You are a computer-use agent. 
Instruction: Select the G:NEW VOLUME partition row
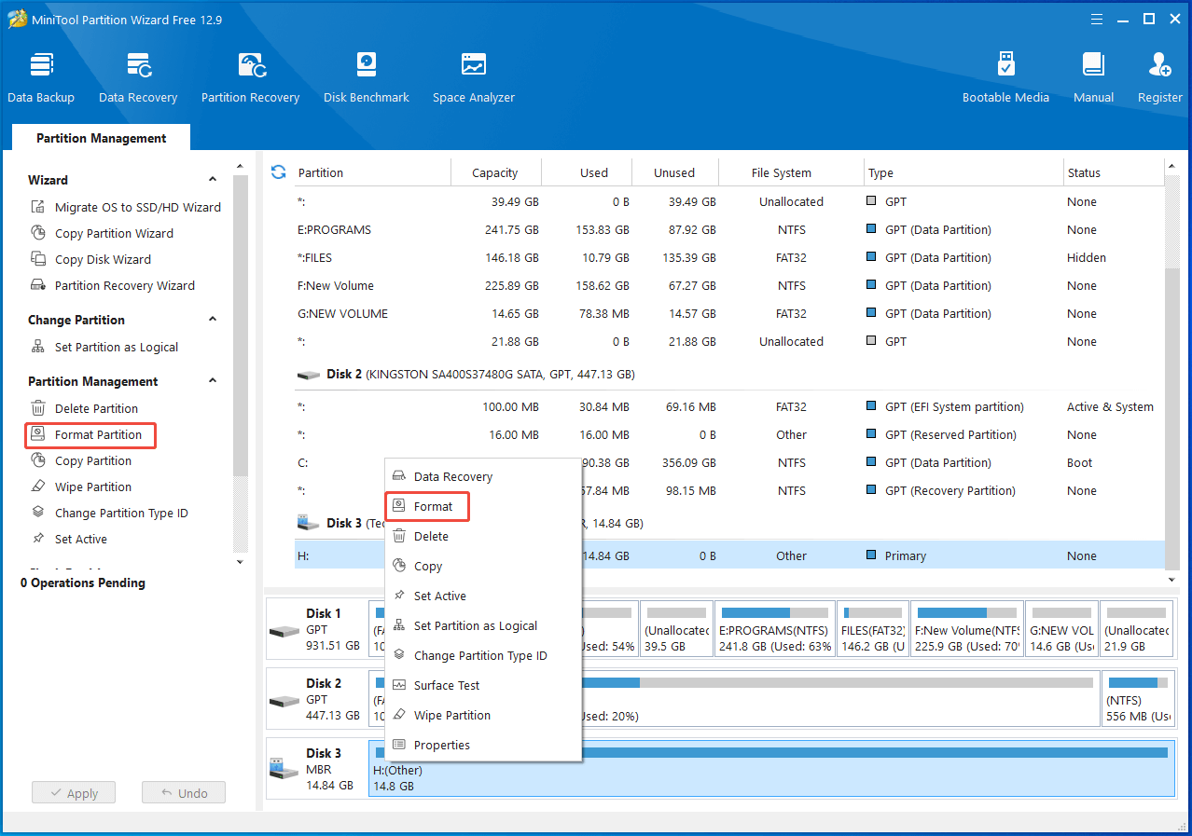729,313
